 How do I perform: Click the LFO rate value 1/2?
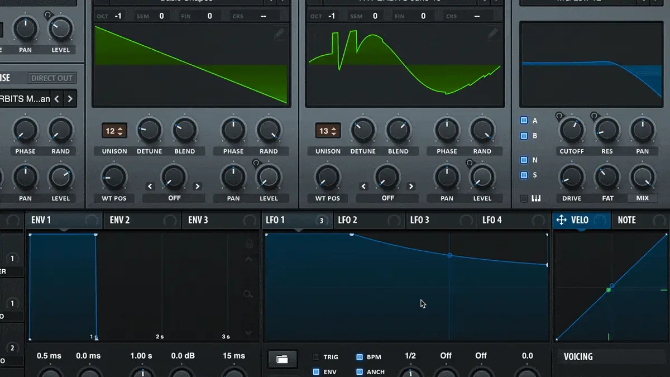410,356
